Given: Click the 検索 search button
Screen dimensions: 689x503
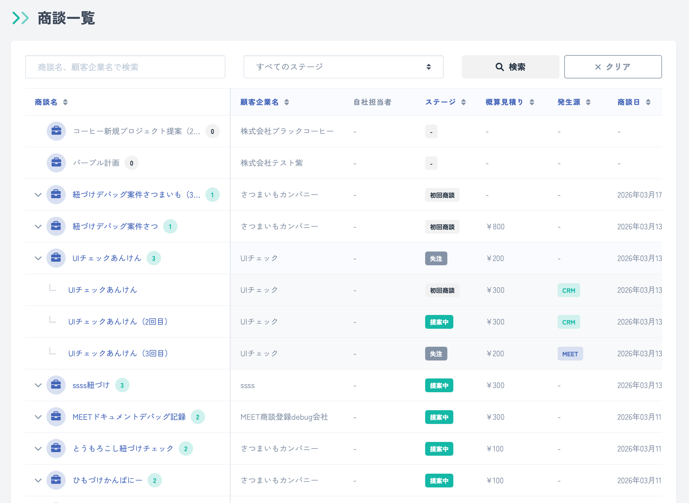Looking at the screenshot, I should tap(510, 67).
